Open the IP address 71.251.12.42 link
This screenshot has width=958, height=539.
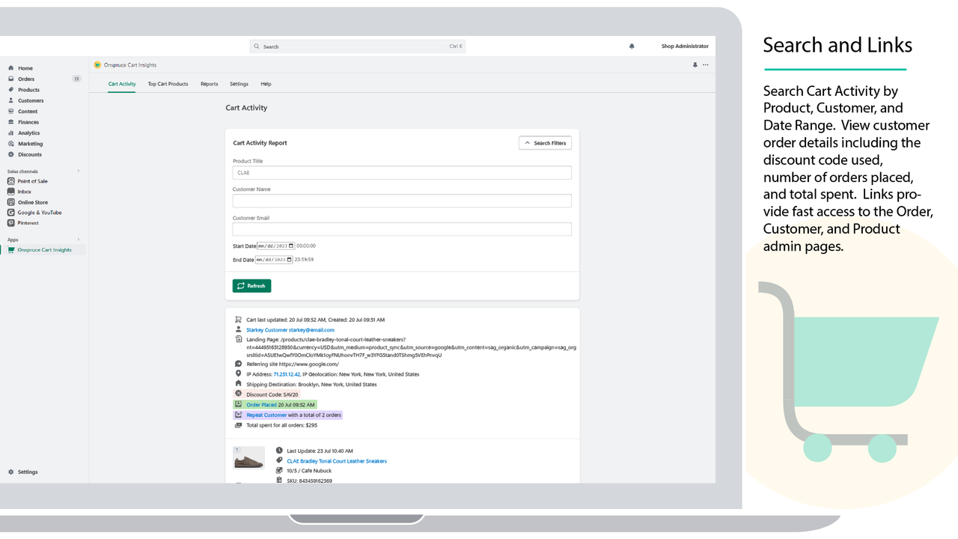(x=287, y=374)
